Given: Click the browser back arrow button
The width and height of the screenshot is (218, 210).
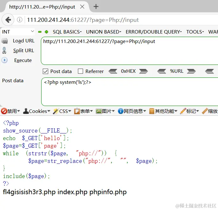Looking at the screenshot, I should tap(8, 20).
